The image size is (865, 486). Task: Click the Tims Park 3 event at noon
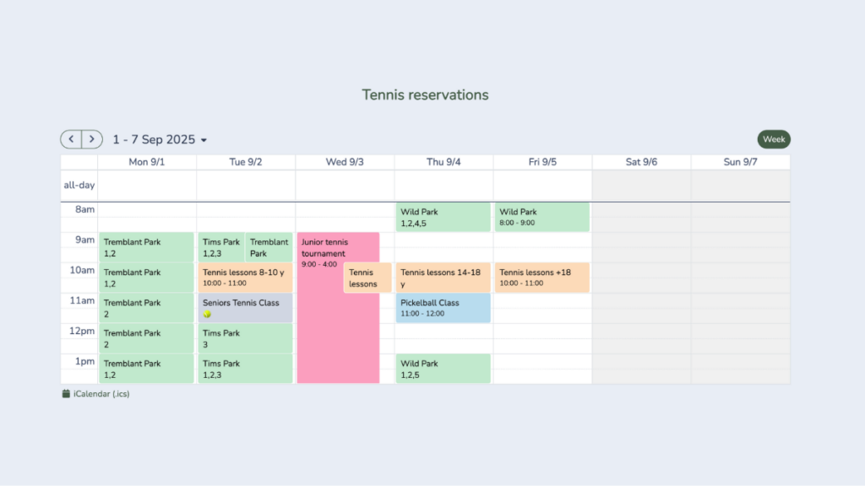click(243, 337)
